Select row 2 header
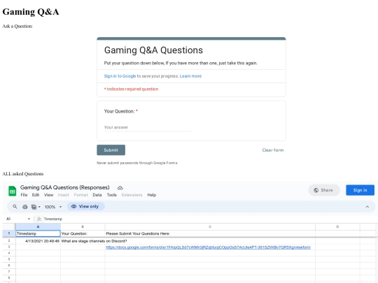Screen dimensions: 378x283 tap(9, 241)
